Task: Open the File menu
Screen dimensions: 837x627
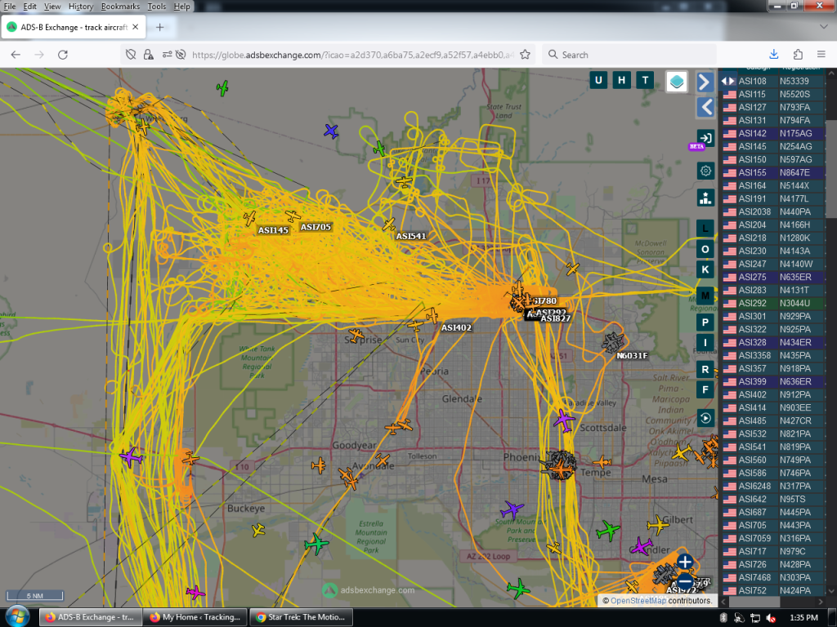Action: point(10,7)
